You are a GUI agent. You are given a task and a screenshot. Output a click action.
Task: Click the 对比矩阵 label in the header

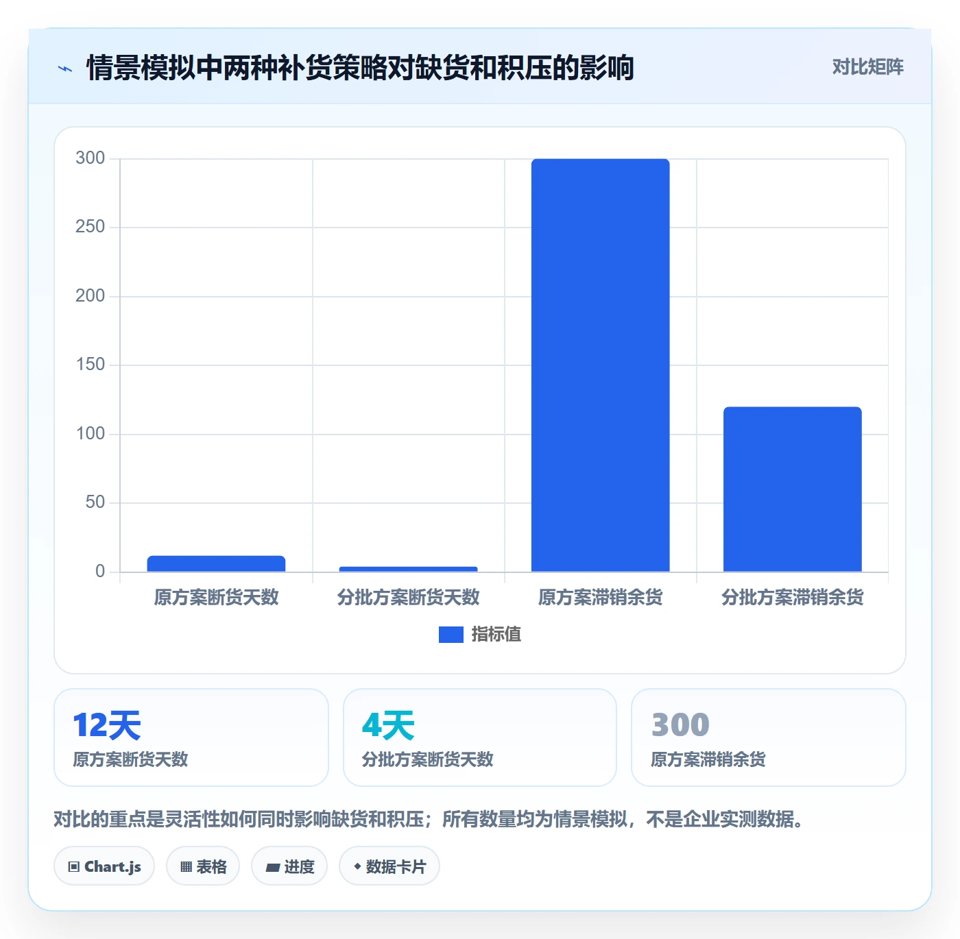[x=867, y=66]
